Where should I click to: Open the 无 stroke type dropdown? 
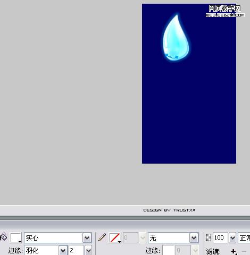pos(173,237)
